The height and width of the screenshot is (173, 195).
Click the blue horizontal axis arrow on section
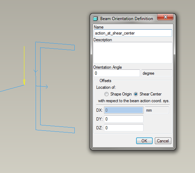click(42, 87)
